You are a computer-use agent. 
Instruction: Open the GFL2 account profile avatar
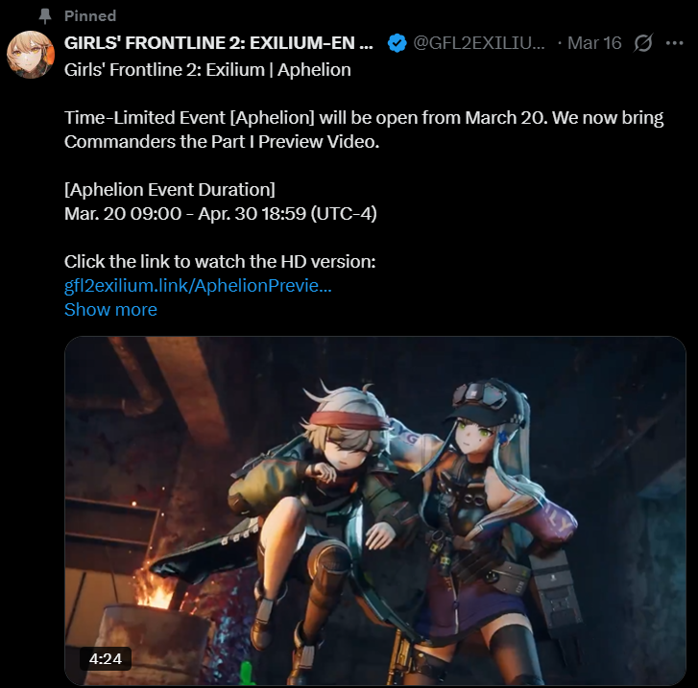coord(31,55)
